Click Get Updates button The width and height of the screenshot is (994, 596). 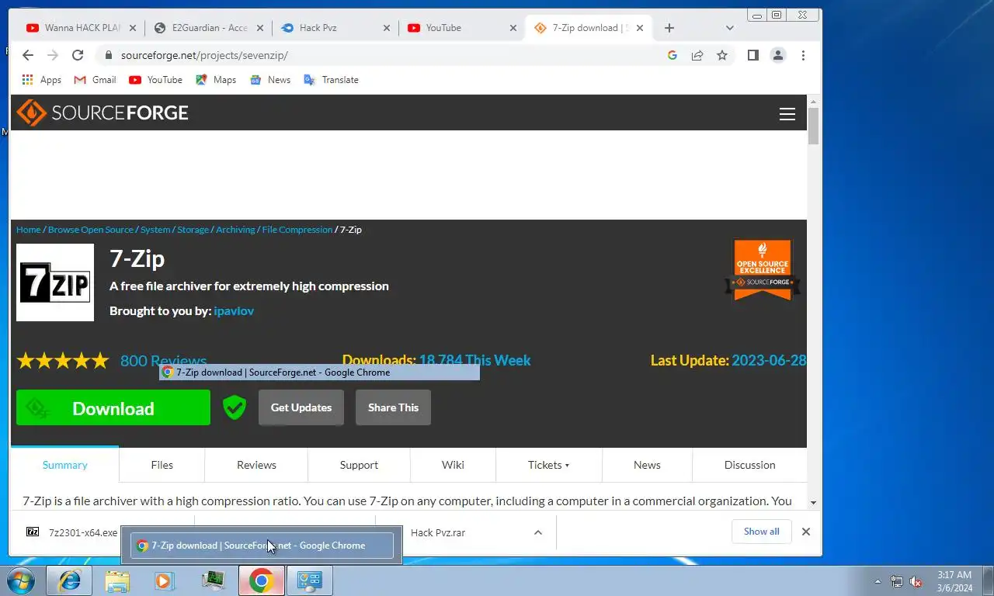[x=301, y=407]
